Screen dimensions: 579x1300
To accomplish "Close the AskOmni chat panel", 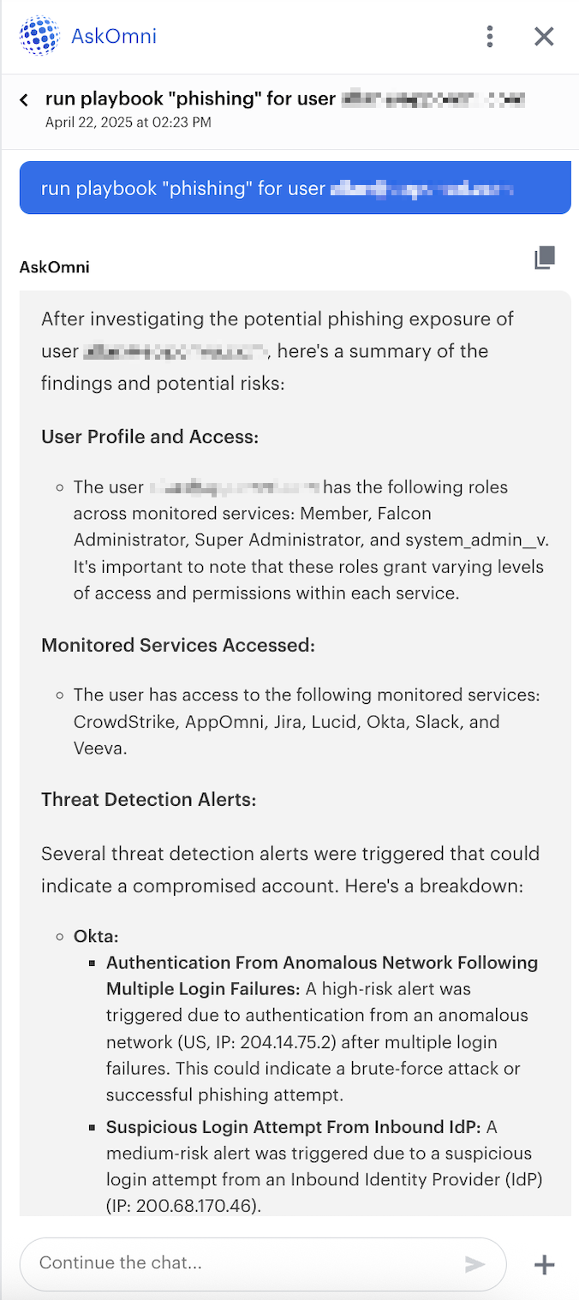I will pyautogui.click(x=544, y=36).
